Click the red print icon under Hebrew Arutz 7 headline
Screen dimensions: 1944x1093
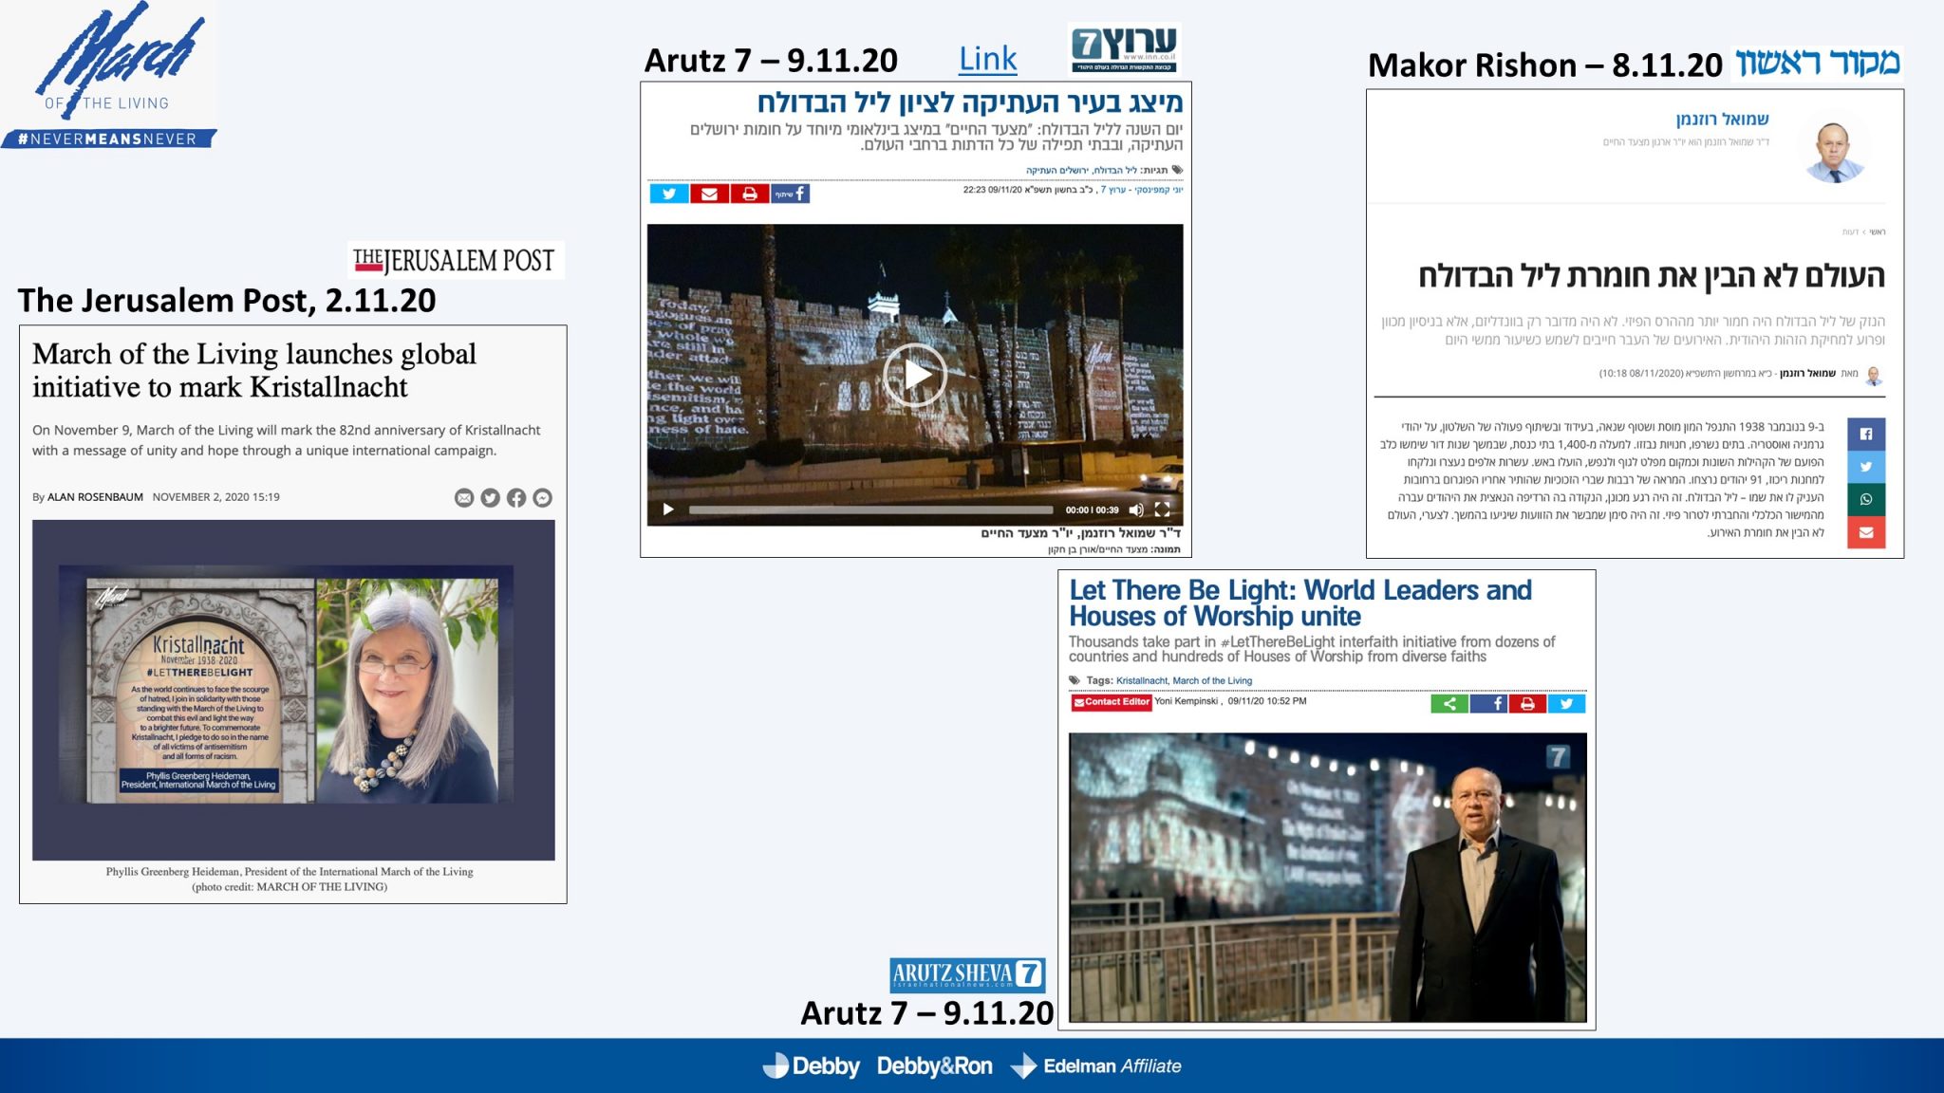[x=750, y=194]
